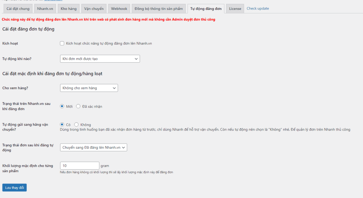Open 'Chuyển sang Đã đăng lên Nhanh.vn' dropdown
This screenshot has width=363, height=198.
pyautogui.click(x=94, y=147)
